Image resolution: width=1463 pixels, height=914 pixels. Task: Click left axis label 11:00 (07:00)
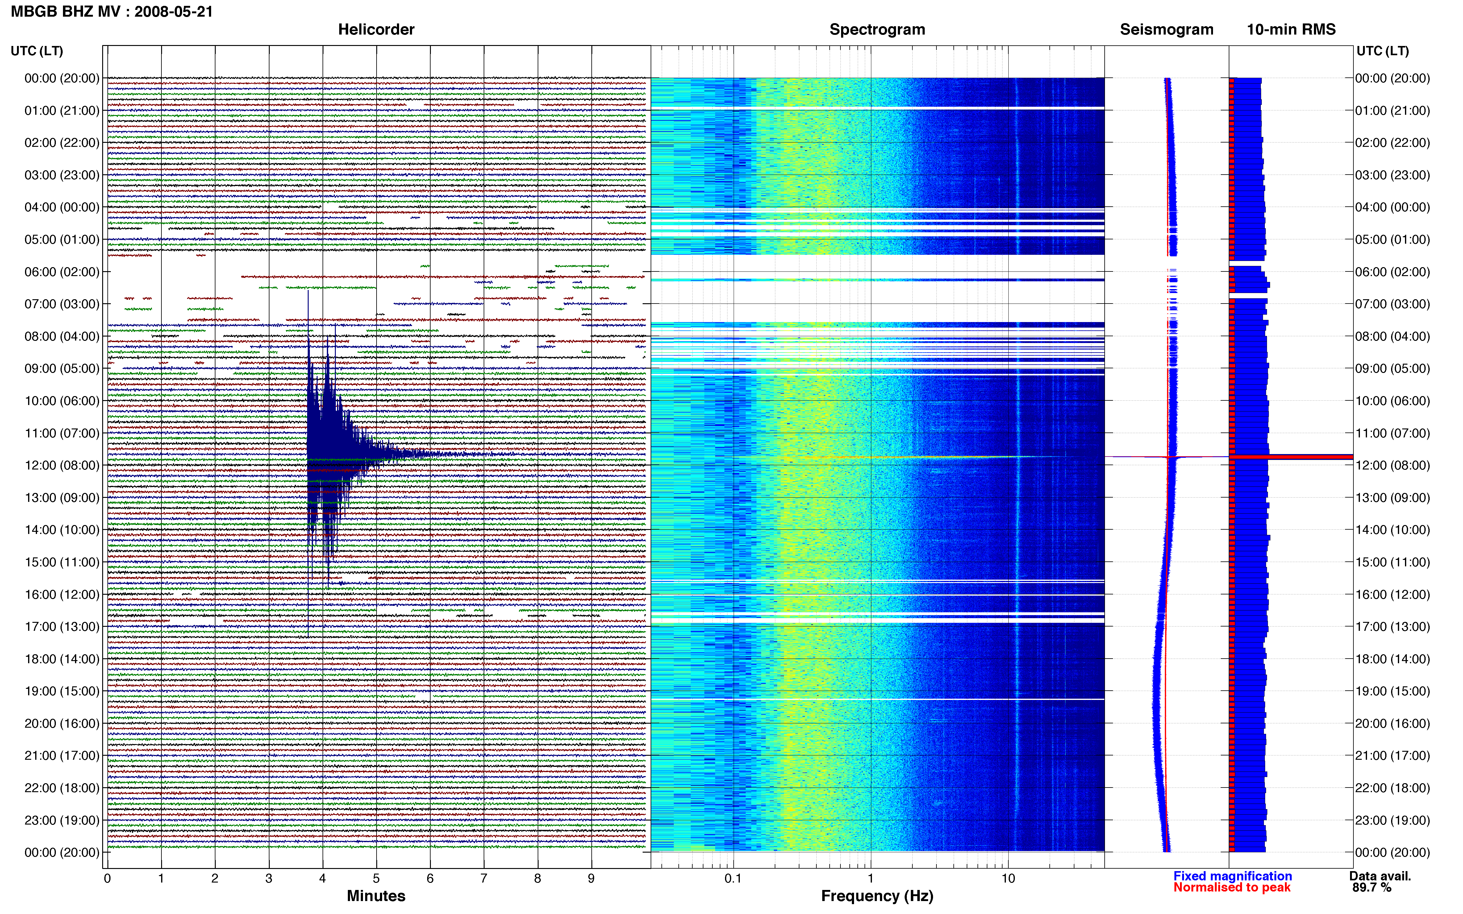pyautogui.click(x=62, y=433)
